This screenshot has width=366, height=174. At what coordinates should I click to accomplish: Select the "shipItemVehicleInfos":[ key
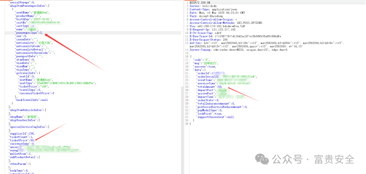pyautogui.click(x=27, y=110)
